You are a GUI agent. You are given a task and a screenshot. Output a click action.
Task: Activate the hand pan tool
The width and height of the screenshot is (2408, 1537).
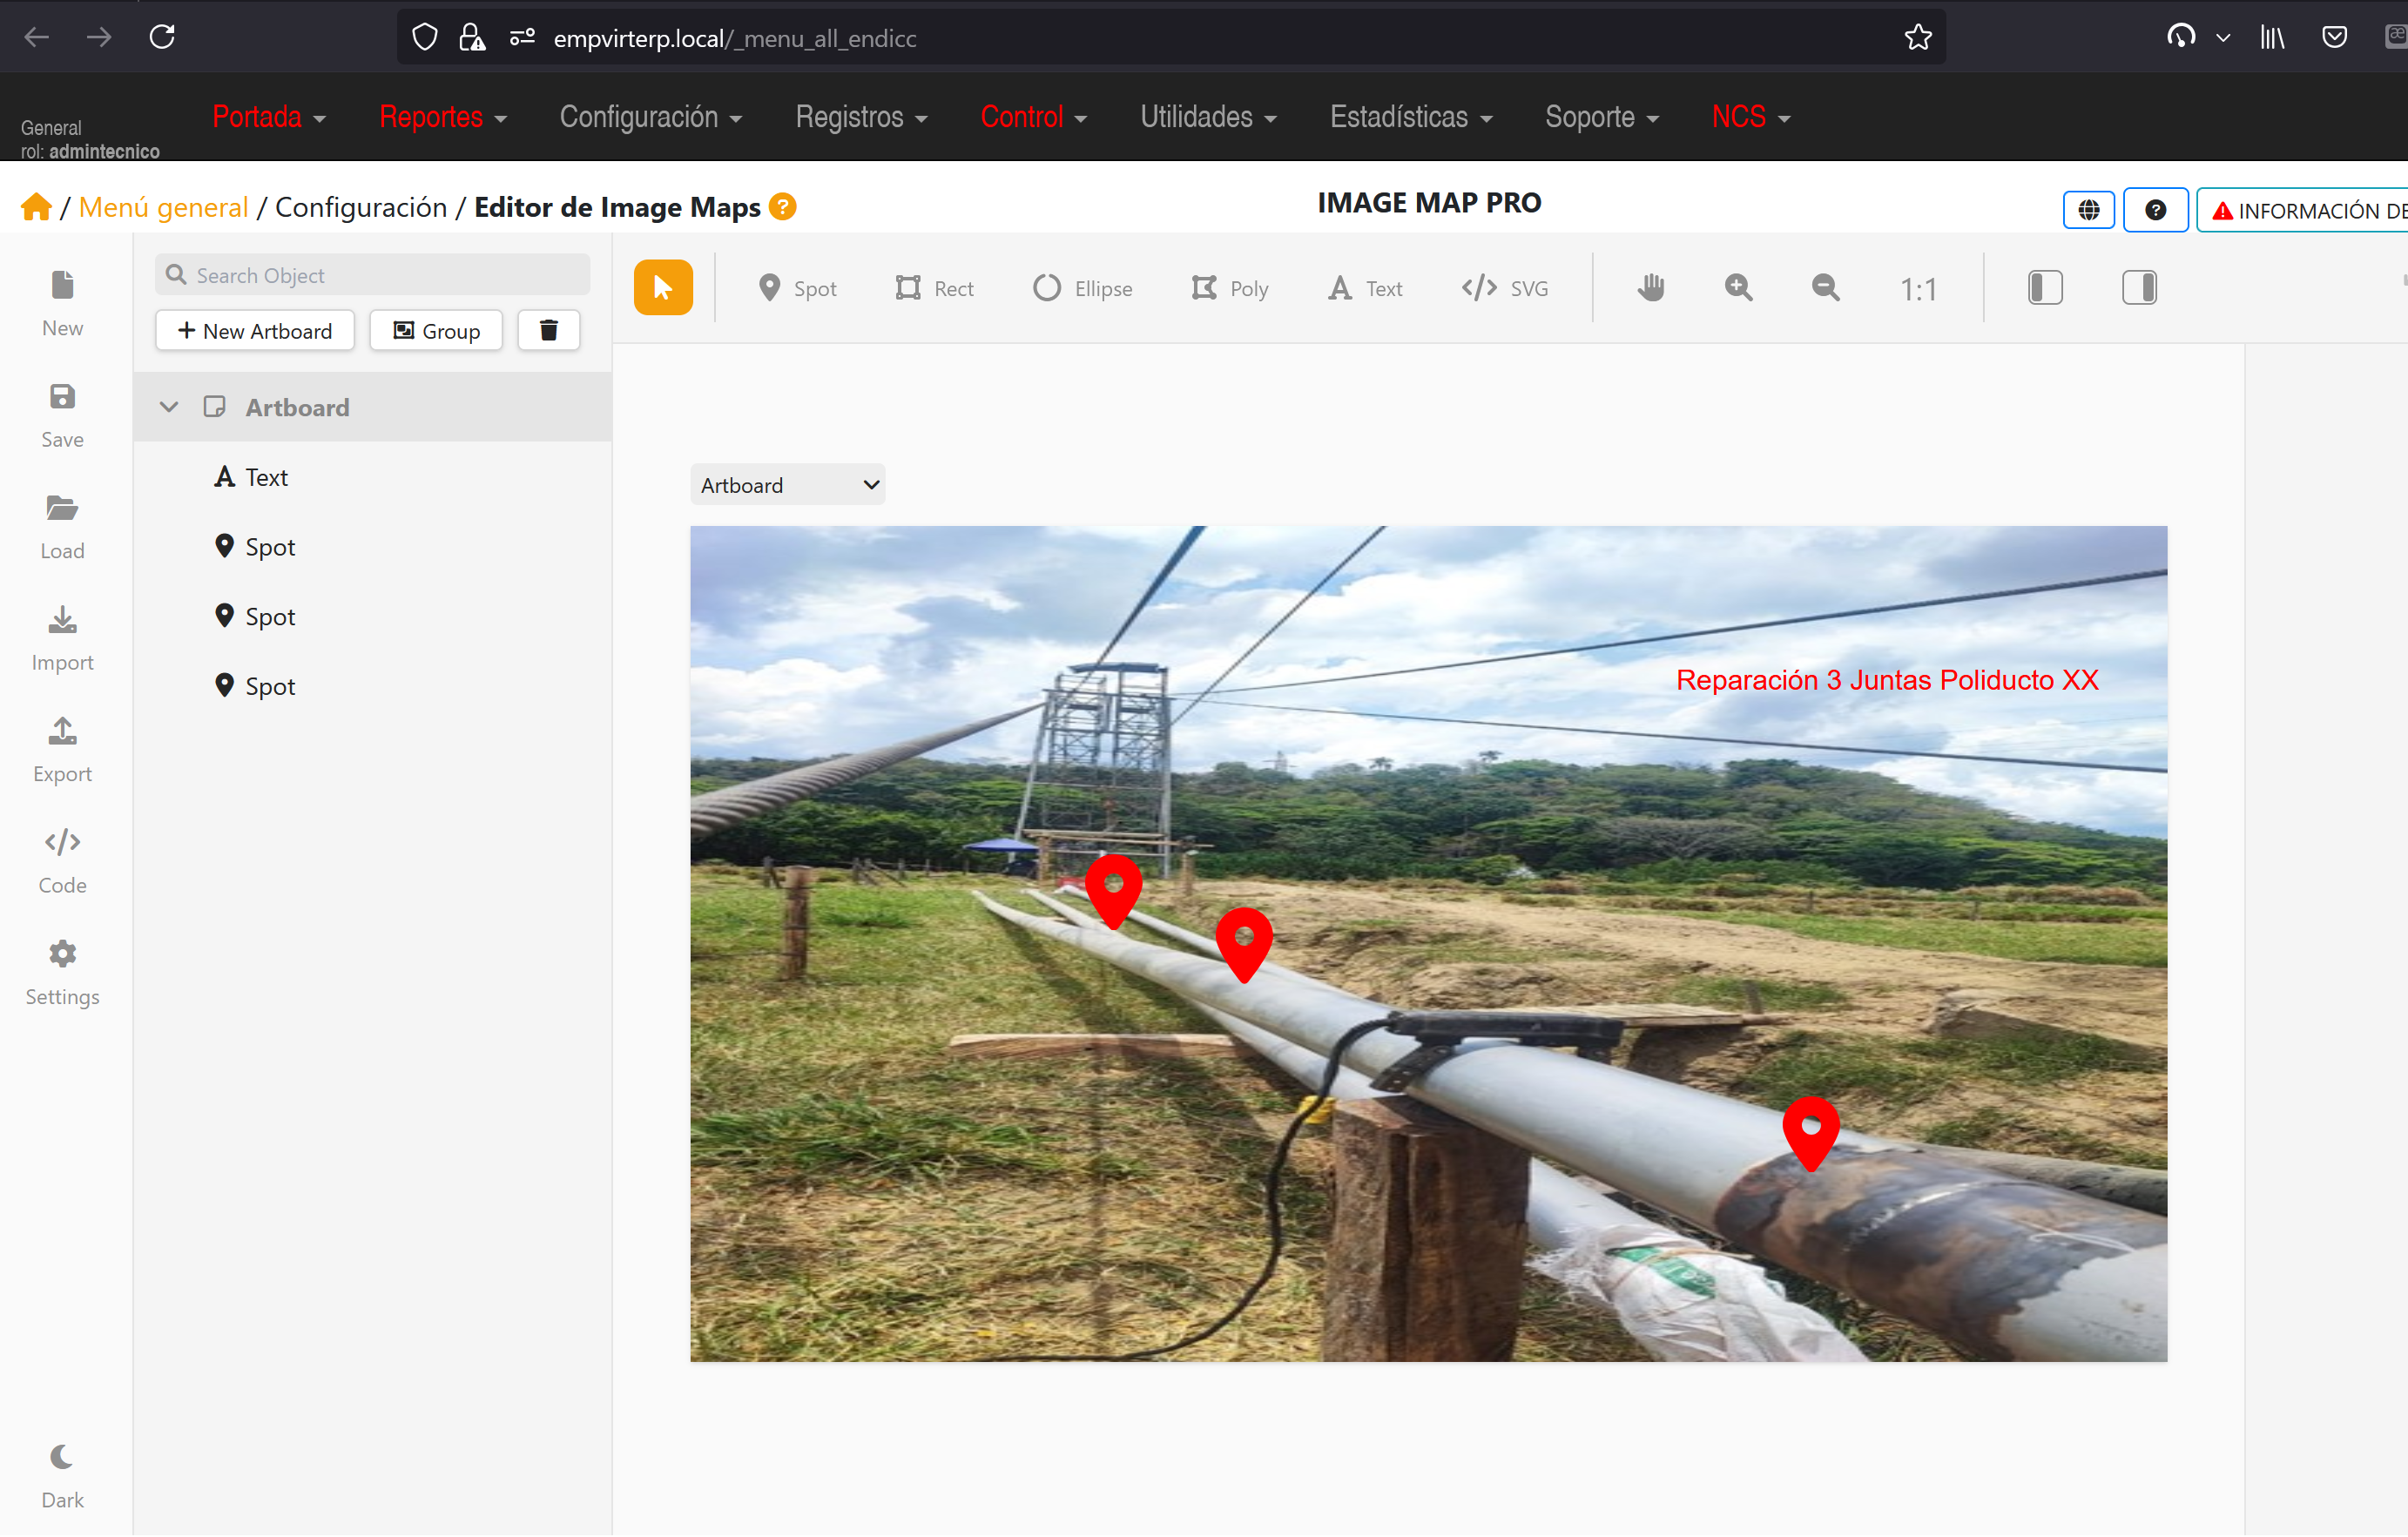(1651, 288)
